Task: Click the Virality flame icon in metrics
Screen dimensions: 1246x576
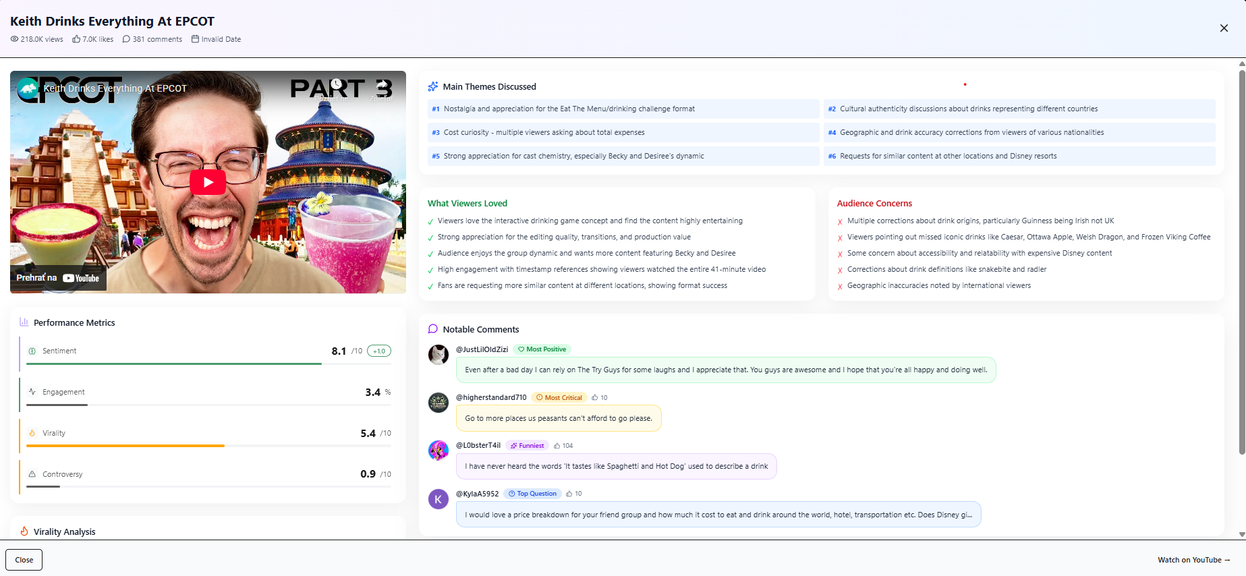Action: point(32,433)
